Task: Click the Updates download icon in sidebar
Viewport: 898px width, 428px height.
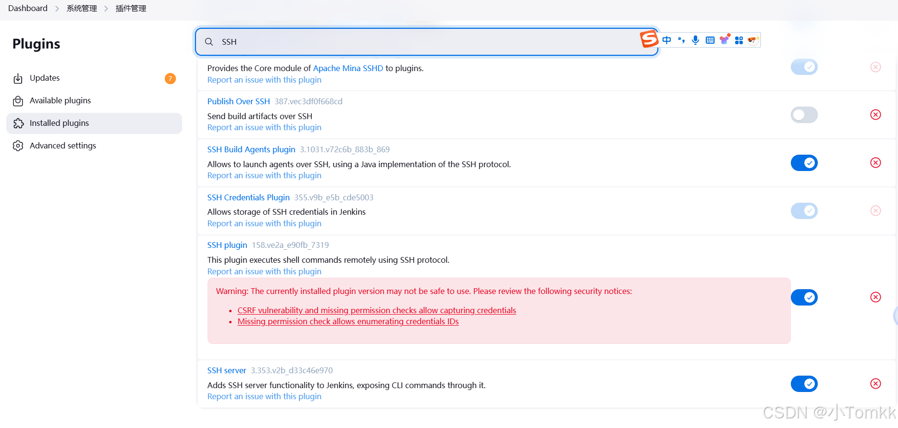Action: tap(18, 78)
